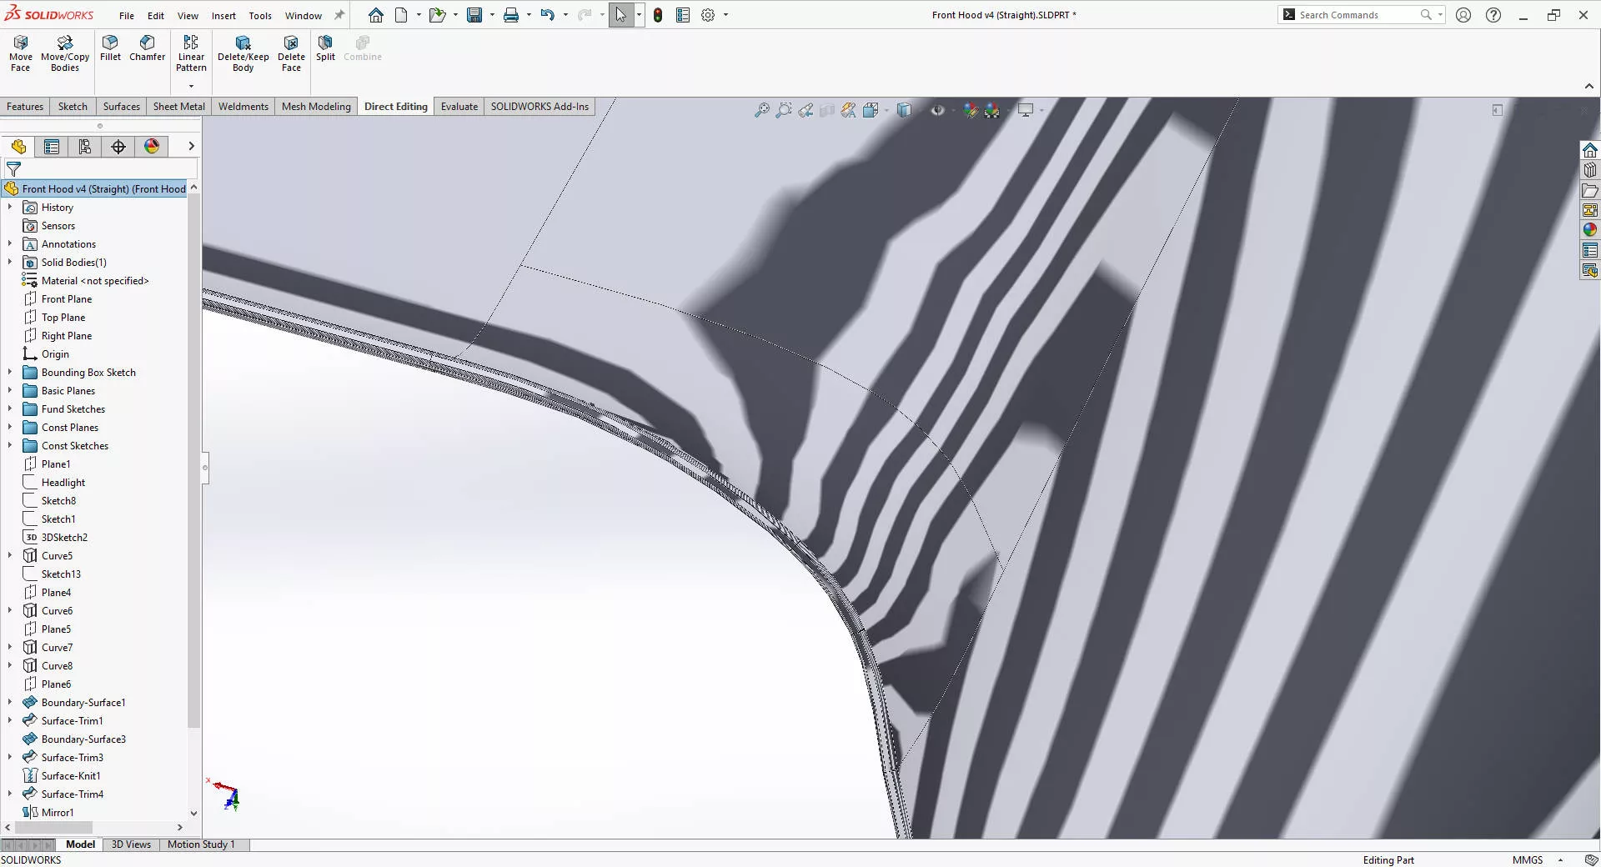Open the Insert menu
The image size is (1601, 867).
click(x=223, y=15)
